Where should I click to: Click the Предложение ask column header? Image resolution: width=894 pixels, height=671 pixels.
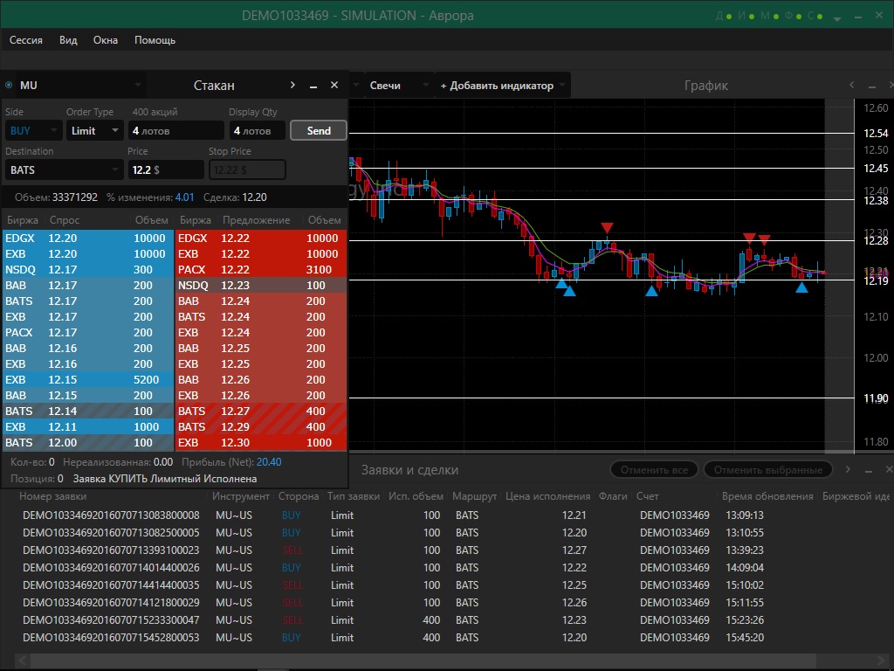click(256, 220)
